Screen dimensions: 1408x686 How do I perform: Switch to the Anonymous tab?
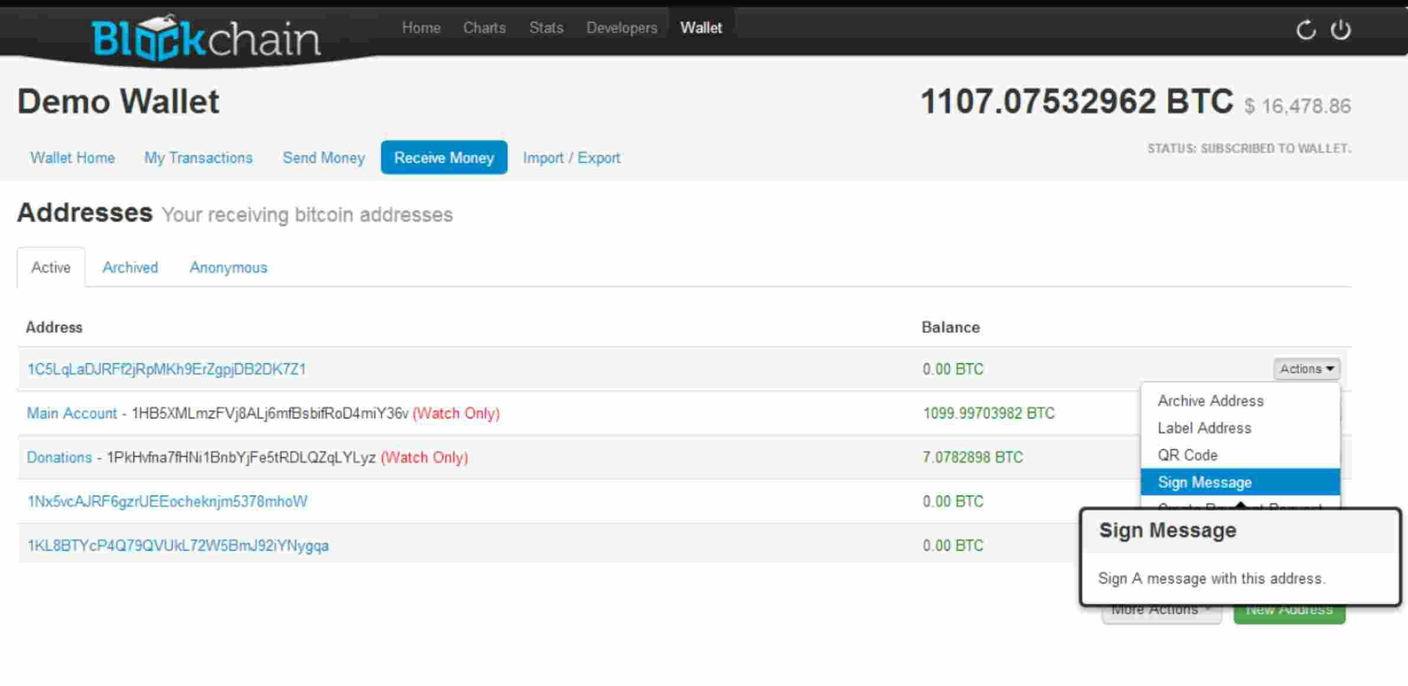[x=228, y=268]
